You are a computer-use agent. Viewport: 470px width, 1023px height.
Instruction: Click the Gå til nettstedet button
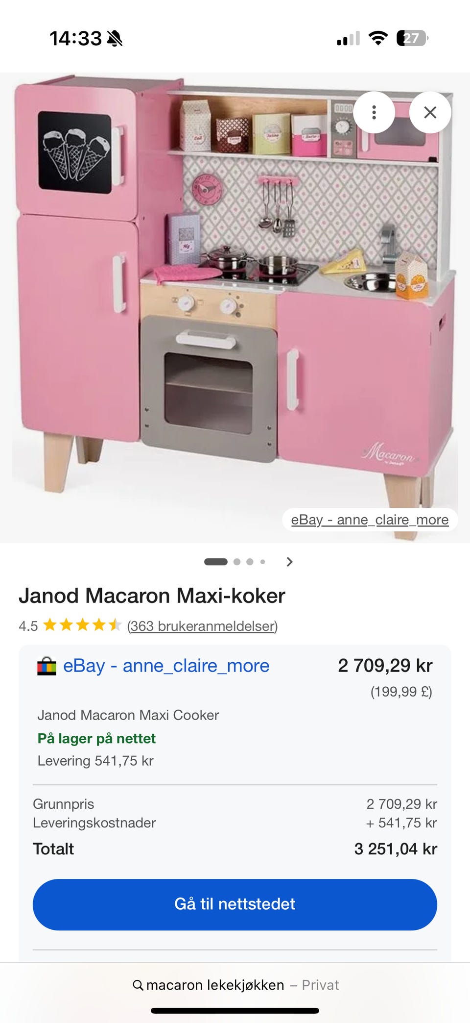point(235,904)
